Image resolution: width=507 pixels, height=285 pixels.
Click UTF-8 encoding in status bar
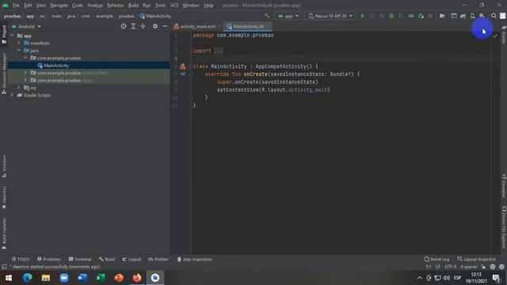451,267
